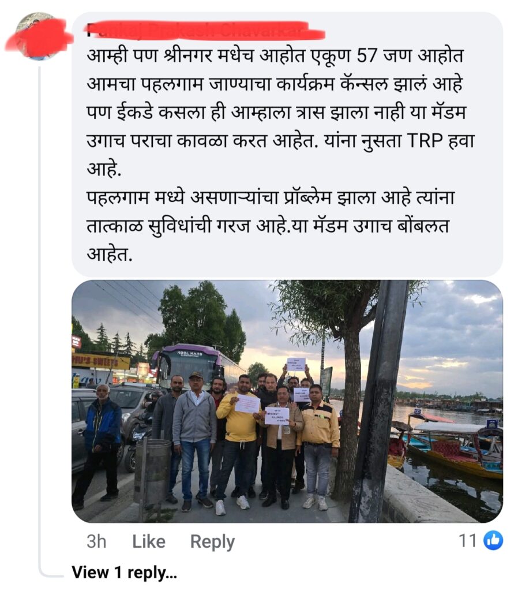518x591 pixels.
Task: Click the number 57 in the comment
Action: pos(367,55)
